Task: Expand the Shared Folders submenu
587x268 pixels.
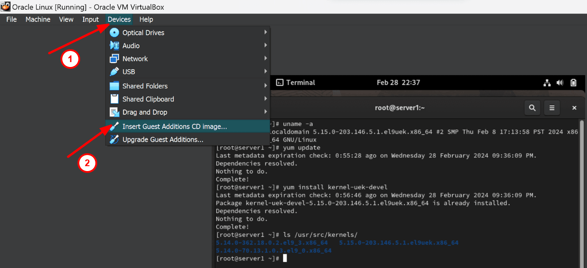Action: click(x=265, y=85)
